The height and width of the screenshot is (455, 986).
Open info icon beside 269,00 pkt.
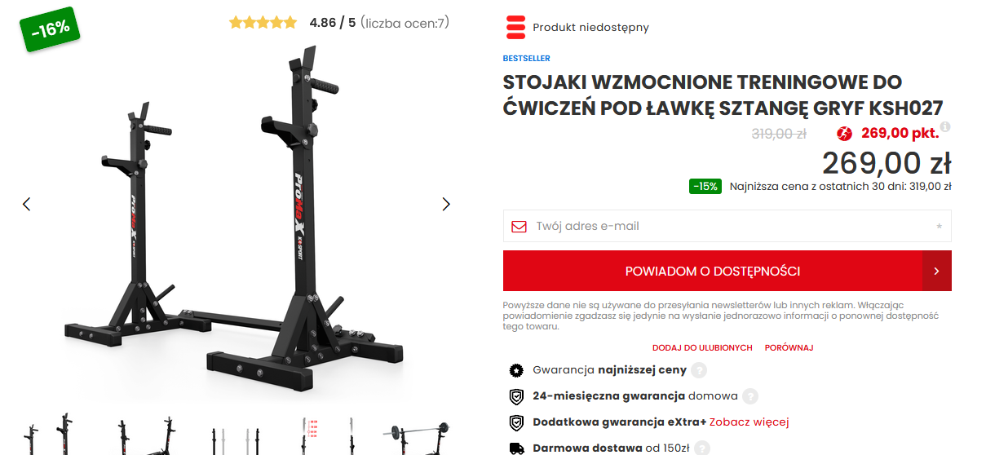945,127
